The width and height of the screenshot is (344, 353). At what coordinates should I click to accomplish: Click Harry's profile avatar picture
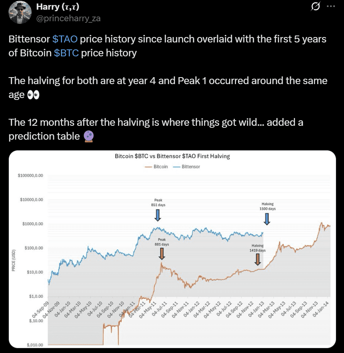tap(20, 12)
